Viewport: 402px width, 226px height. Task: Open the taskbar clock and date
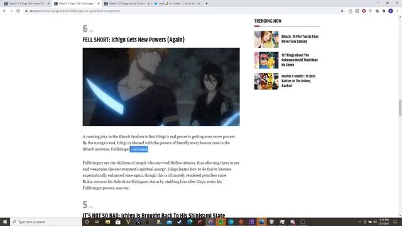click(384, 222)
